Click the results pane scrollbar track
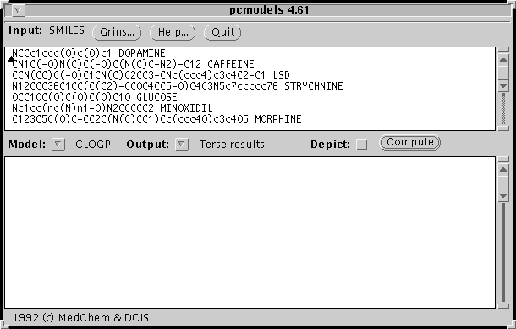Image resolution: width=516 pixels, height=329 pixels. 503,254
